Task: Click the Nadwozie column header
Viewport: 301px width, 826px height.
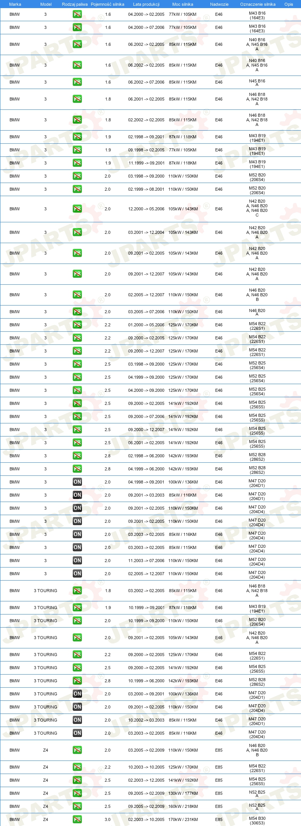Action: click(x=219, y=4)
